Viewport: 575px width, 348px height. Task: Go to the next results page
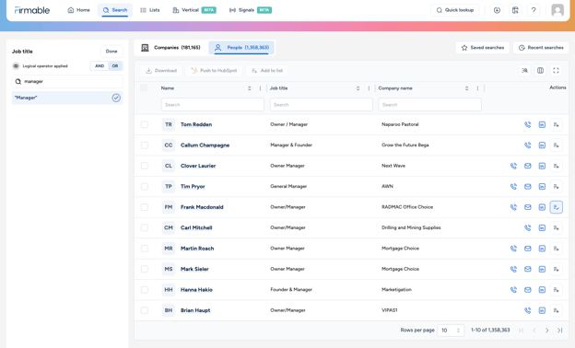click(x=546, y=331)
